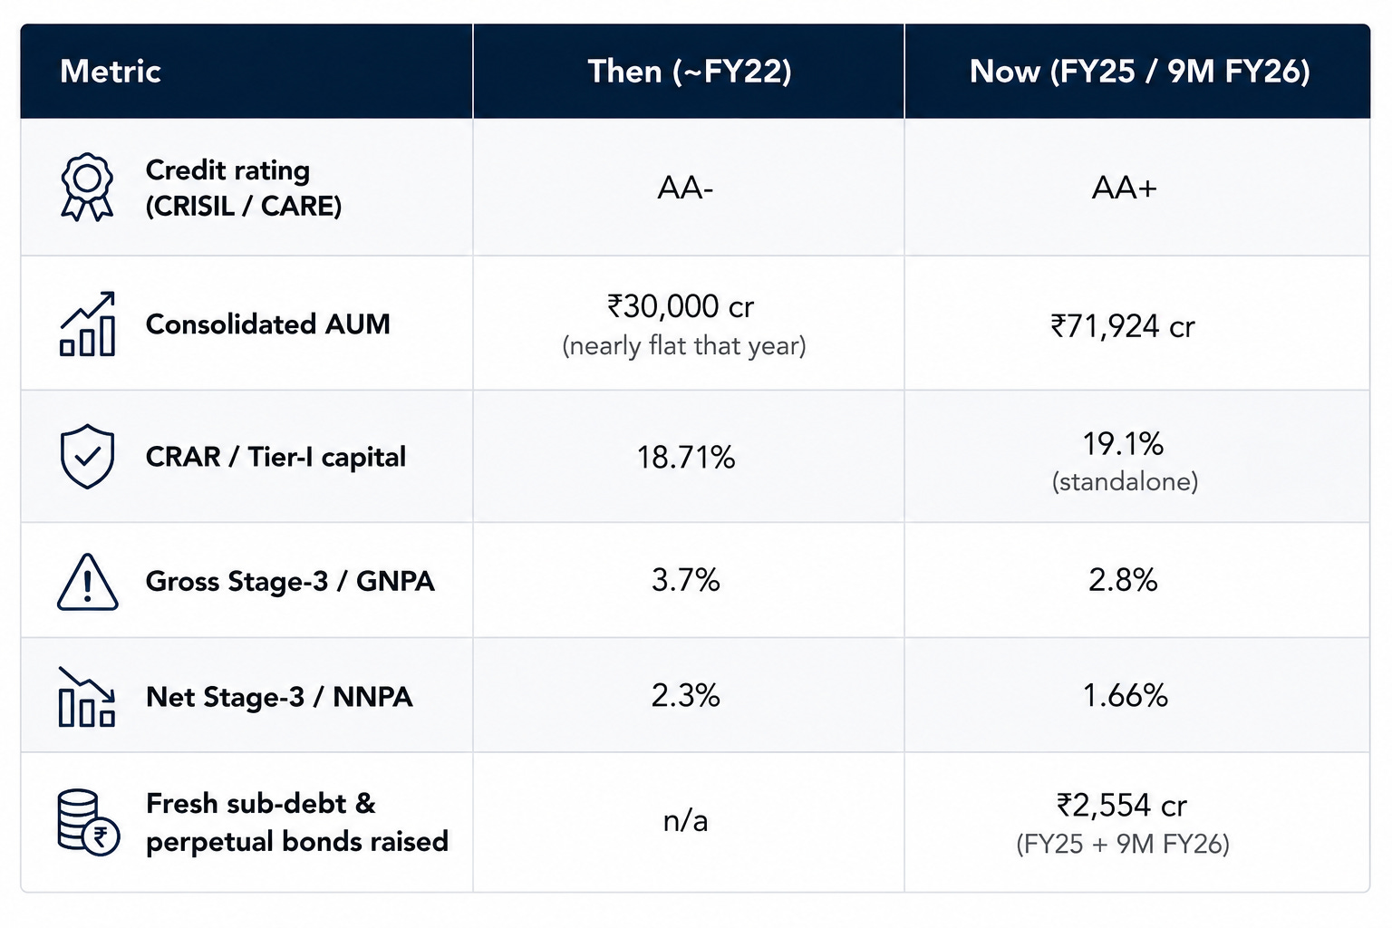Select the Metric column header
This screenshot has height=928, width=1392.
click(111, 71)
